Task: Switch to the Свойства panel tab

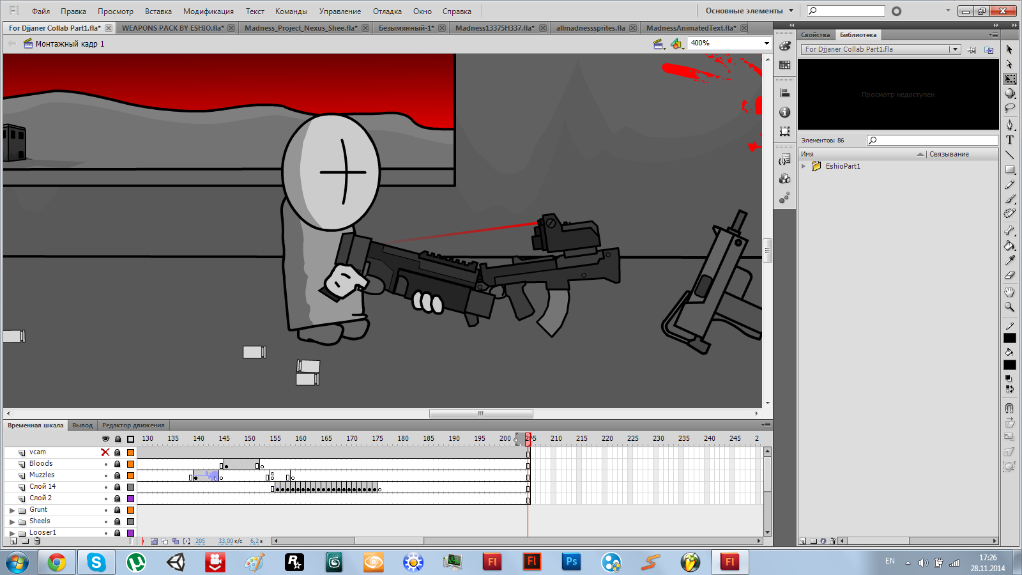Action: pyautogui.click(x=816, y=35)
